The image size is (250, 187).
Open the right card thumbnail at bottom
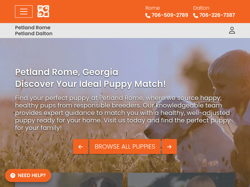click(181, 180)
